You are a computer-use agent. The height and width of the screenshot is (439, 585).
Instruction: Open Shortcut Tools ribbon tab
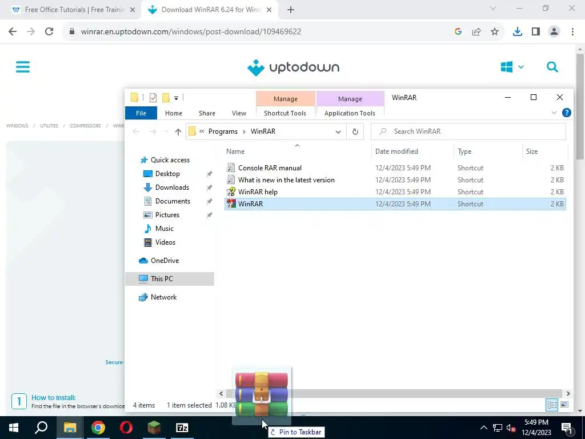click(285, 113)
